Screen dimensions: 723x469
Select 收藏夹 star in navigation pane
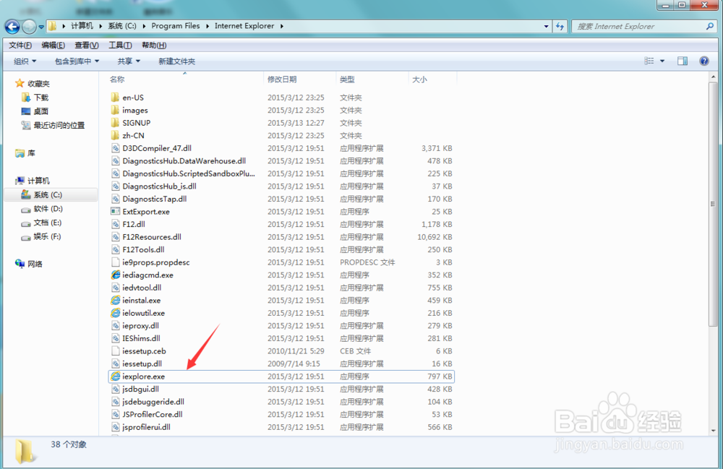[x=20, y=83]
